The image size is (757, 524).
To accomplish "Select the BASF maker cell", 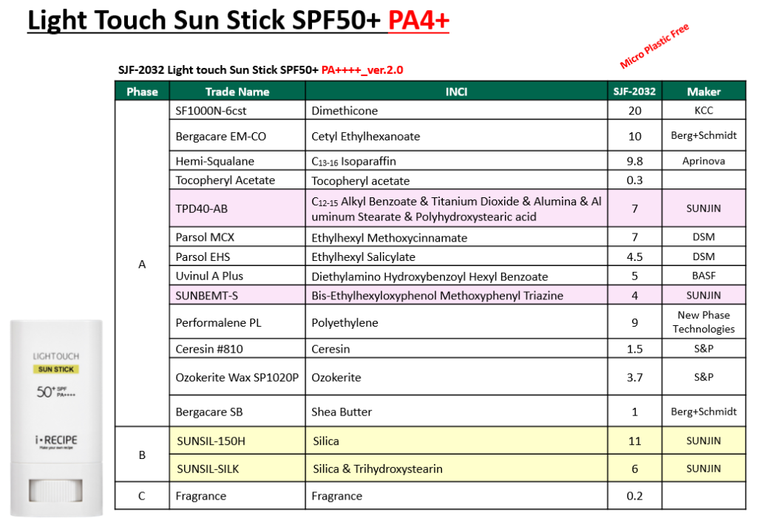I will (703, 276).
